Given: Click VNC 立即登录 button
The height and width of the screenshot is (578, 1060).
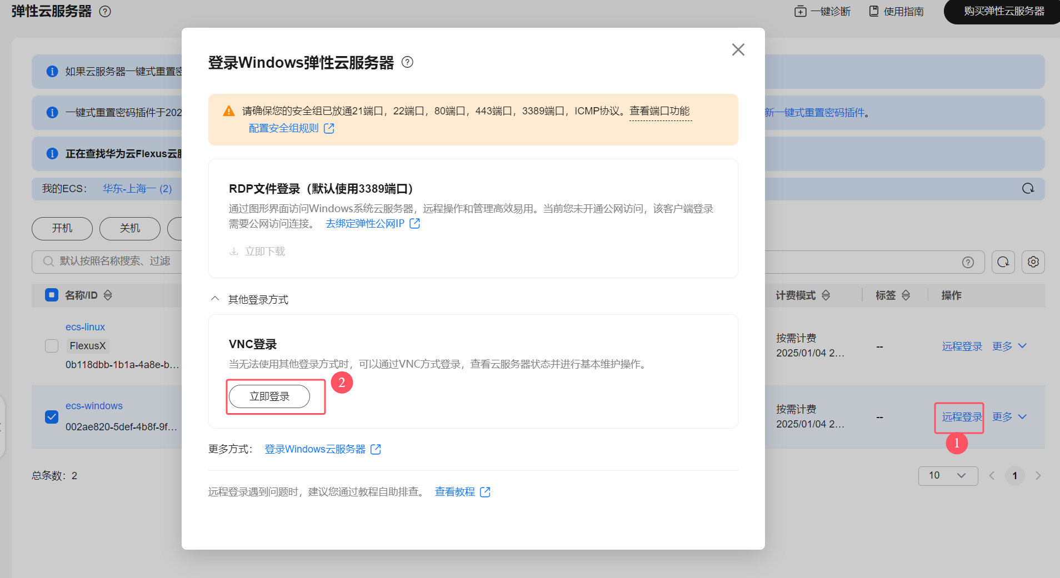Looking at the screenshot, I should point(269,396).
